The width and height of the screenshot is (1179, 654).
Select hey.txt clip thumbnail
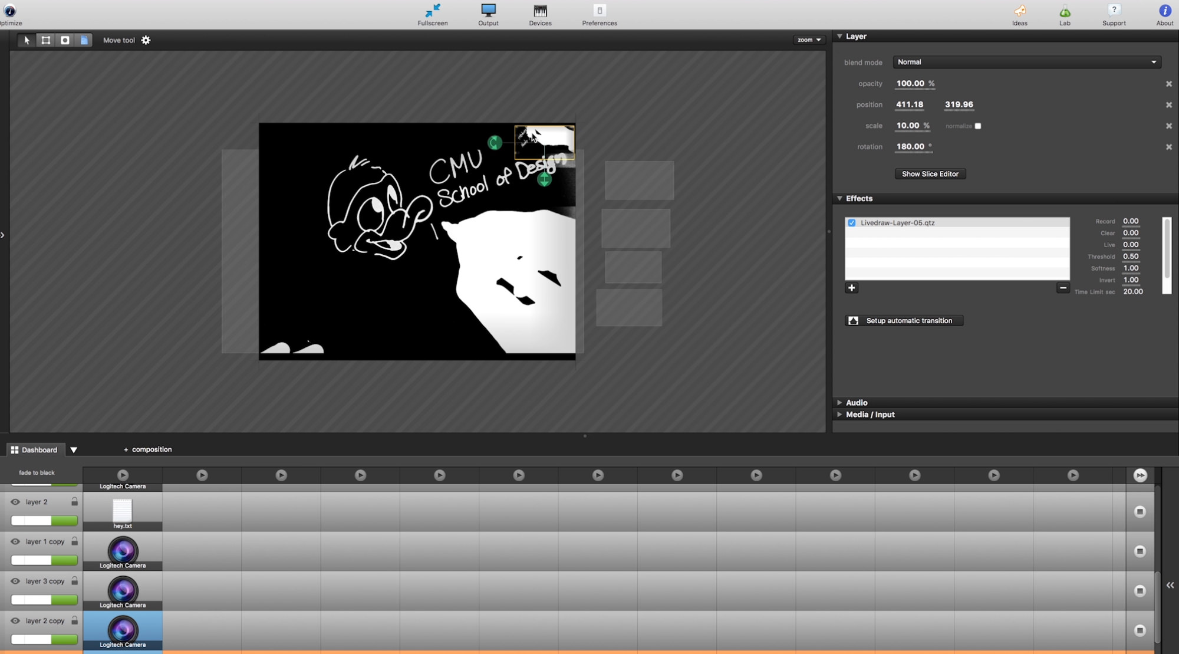[x=123, y=512]
